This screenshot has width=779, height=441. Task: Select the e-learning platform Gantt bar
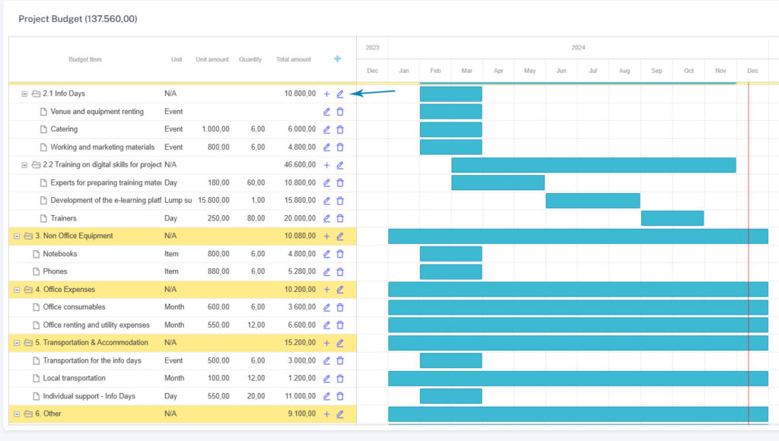click(593, 201)
